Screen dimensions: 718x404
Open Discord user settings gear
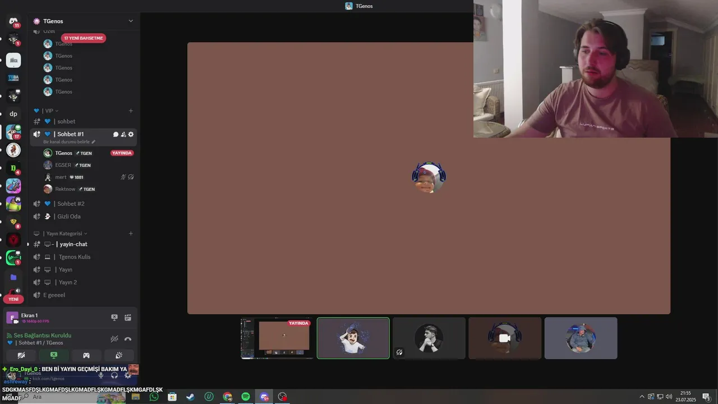pyautogui.click(x=128, y=375)
